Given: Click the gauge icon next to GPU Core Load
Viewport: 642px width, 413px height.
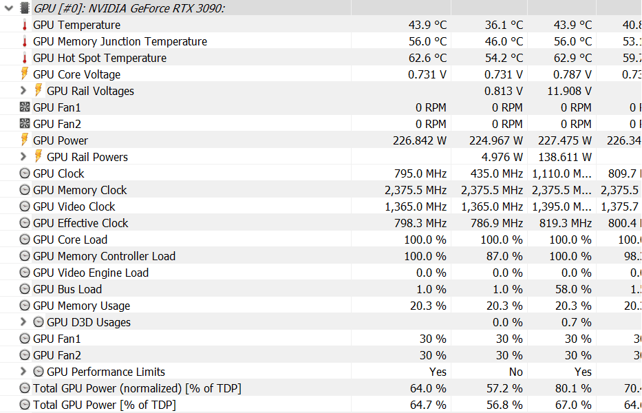Looking at the screenshot, I should tap(25, 240).
